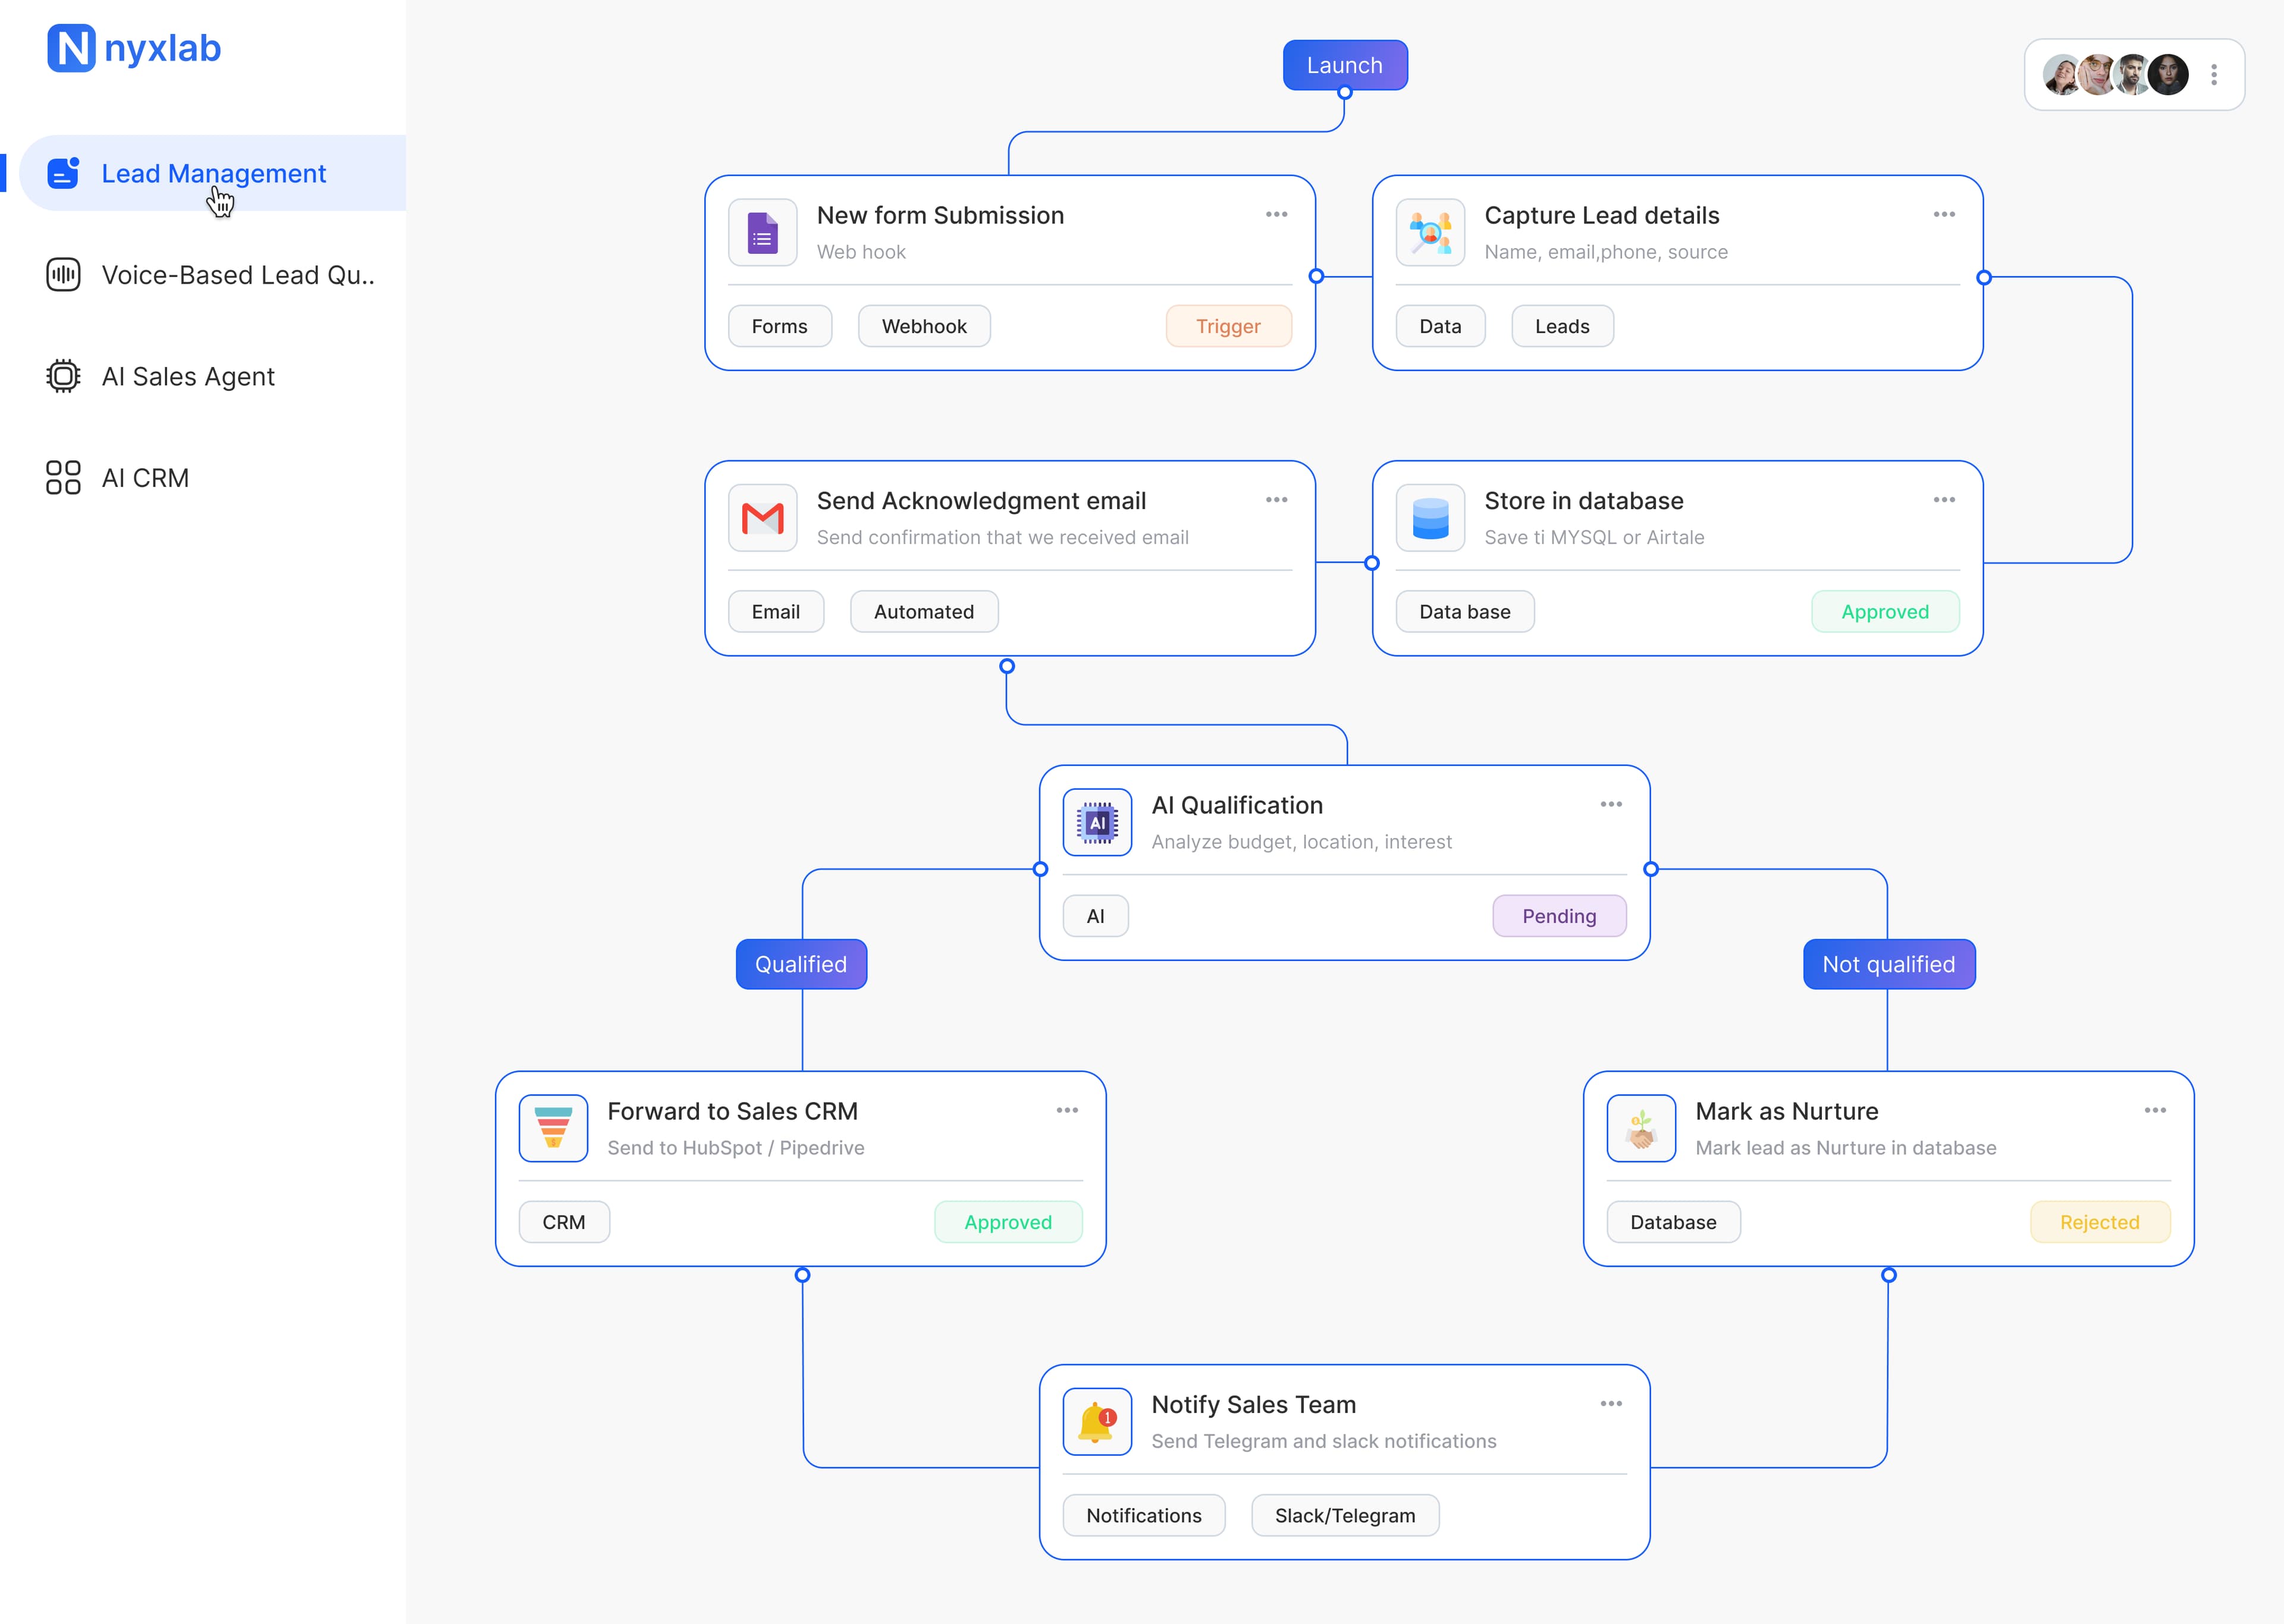Click the nyxlab logo
This screenshot has height=1624, width=2284.
[x=133, y=48]
